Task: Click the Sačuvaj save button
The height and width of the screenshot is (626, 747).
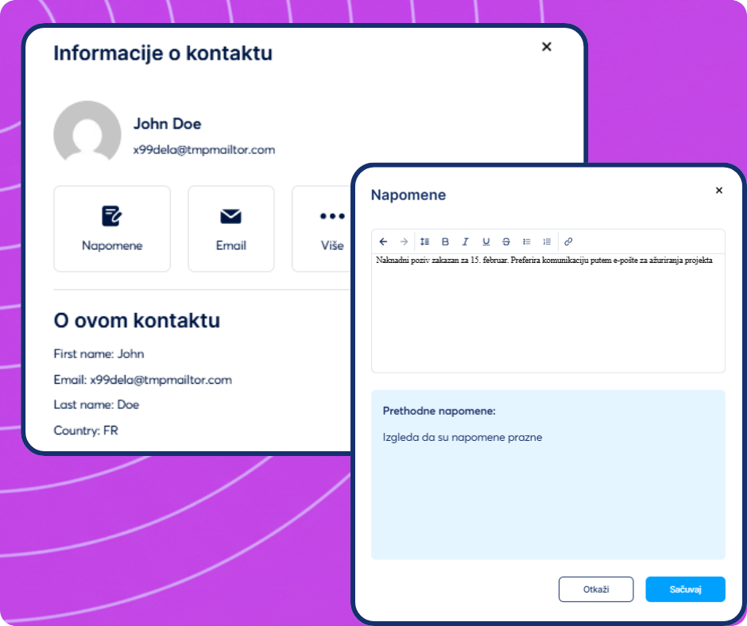Action: pos(685,589)
